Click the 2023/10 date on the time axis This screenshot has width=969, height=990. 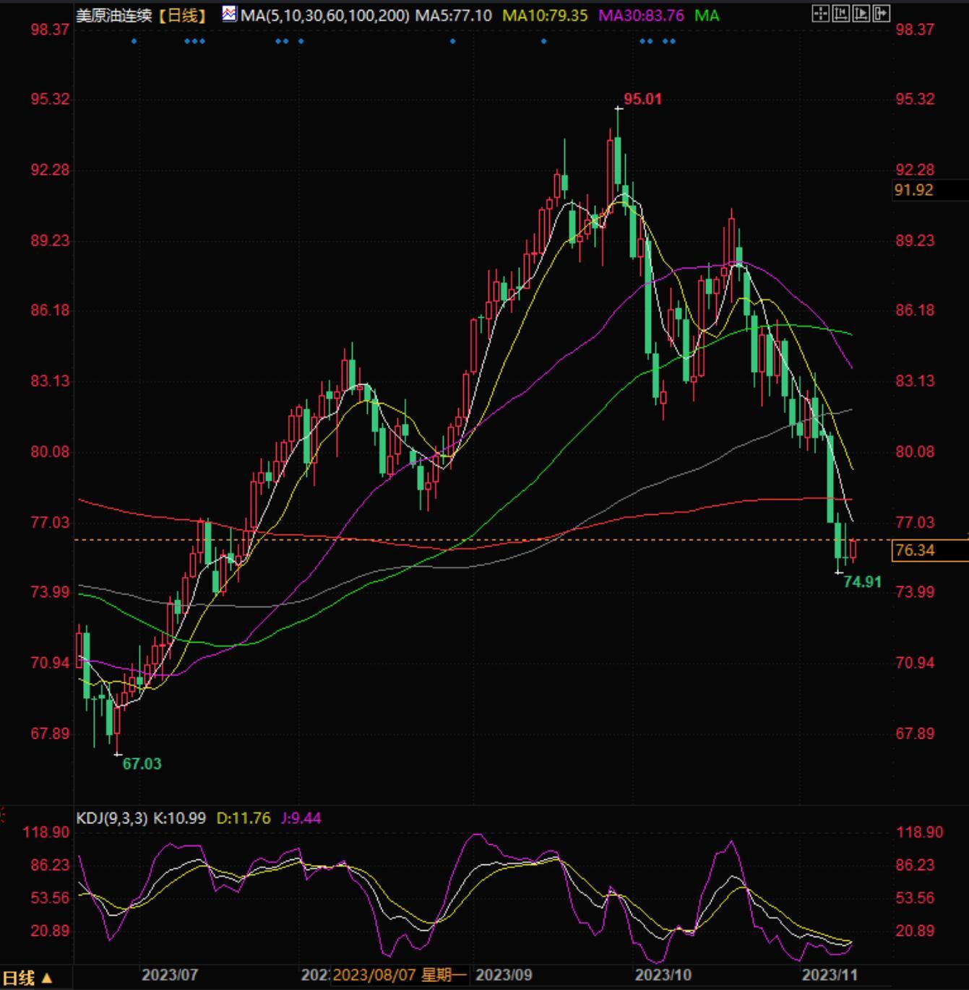click(663, 975)
